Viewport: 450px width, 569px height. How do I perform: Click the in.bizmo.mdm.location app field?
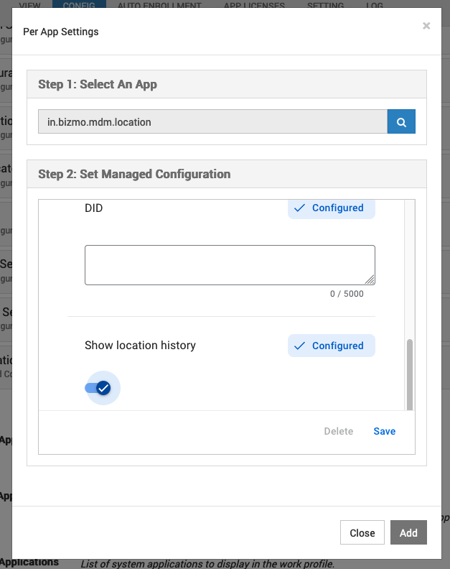212,122
